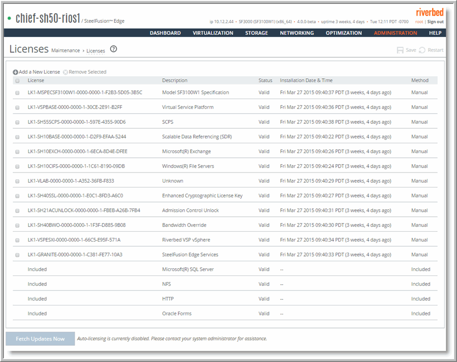Click the HTTP row description

[168, 299]
